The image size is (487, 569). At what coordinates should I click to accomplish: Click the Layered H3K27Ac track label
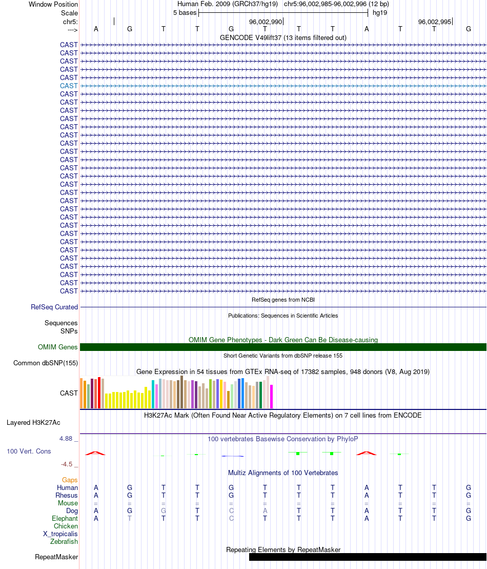coord(33,422)
